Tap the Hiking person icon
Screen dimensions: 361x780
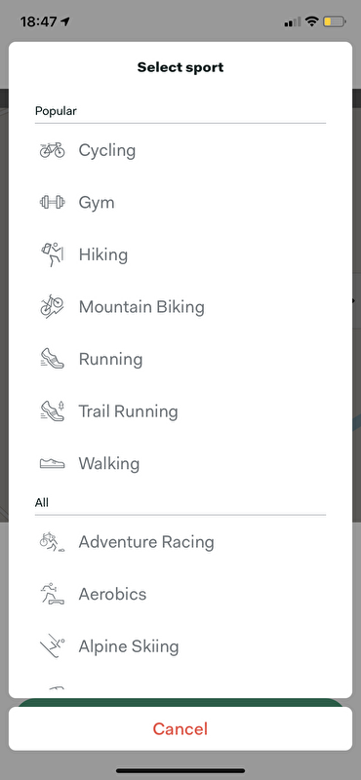(x=53, y=254)
